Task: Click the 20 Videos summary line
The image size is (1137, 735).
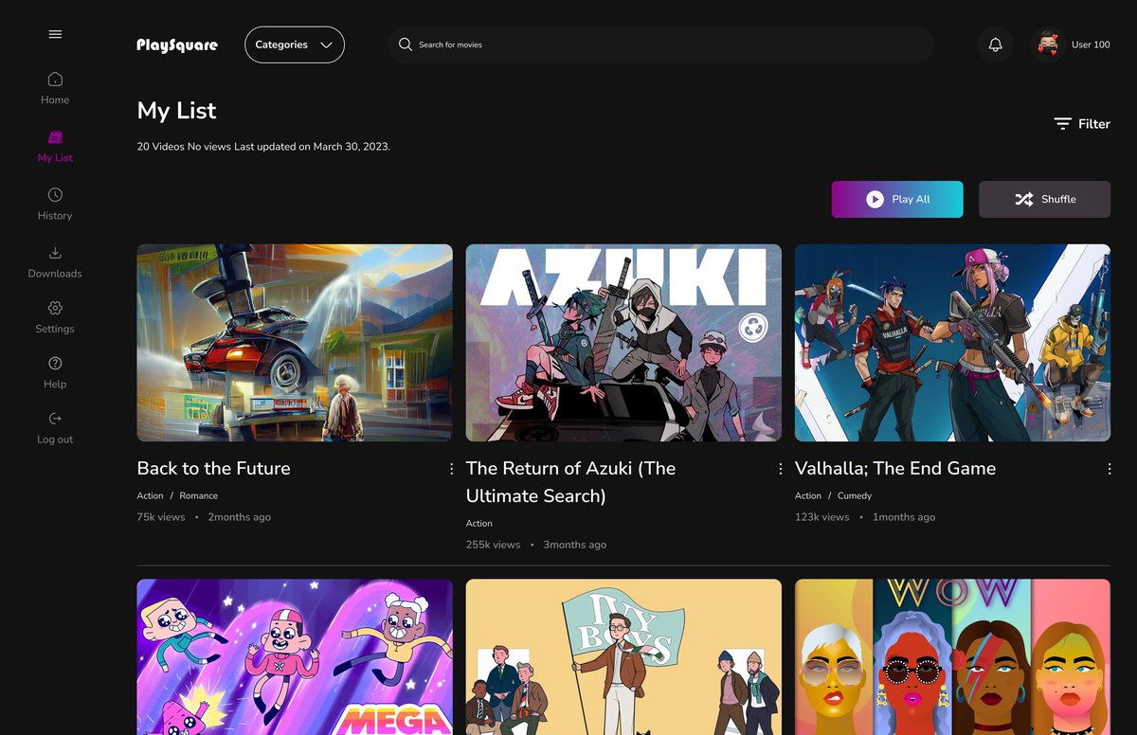Action: 263,147
